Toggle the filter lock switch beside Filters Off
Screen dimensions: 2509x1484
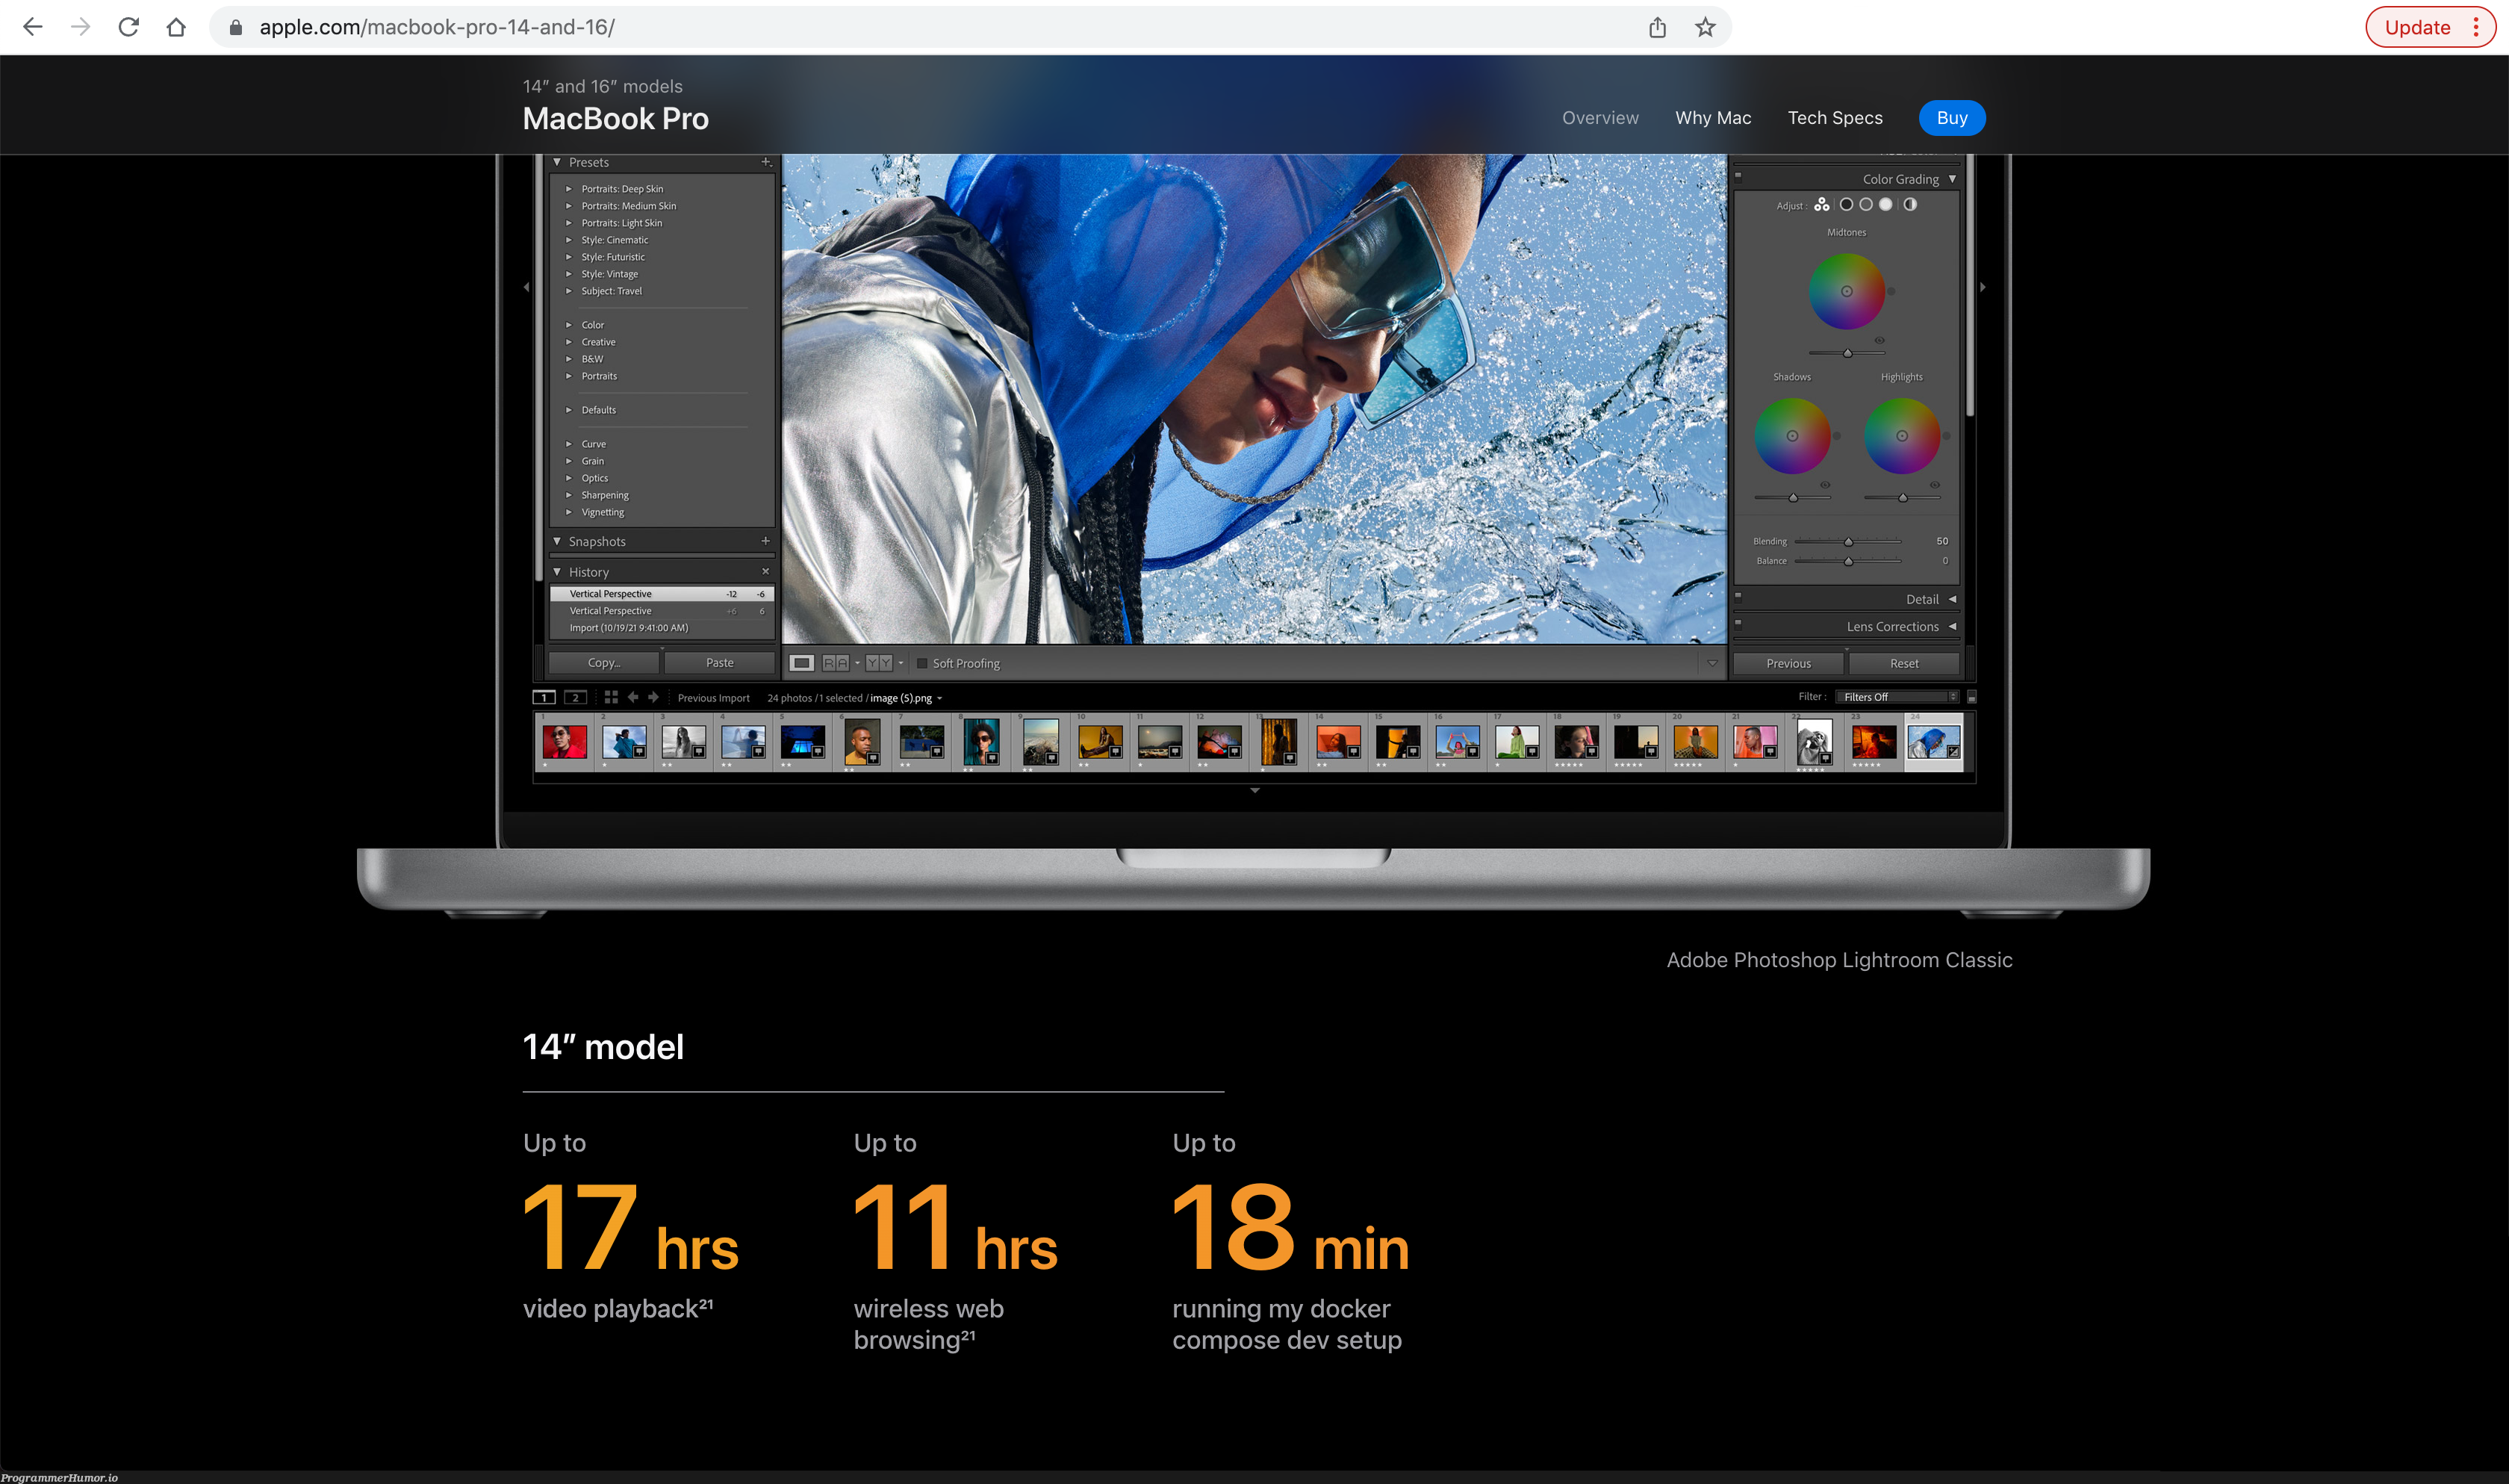tap(1972, 697)
